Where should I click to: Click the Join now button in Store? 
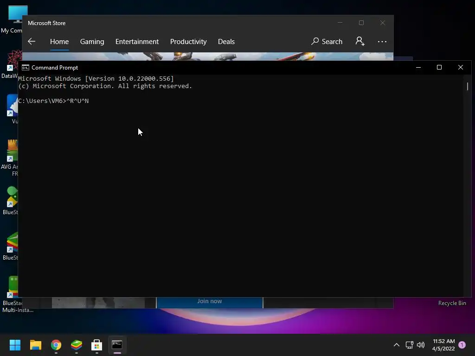point(210,302)
